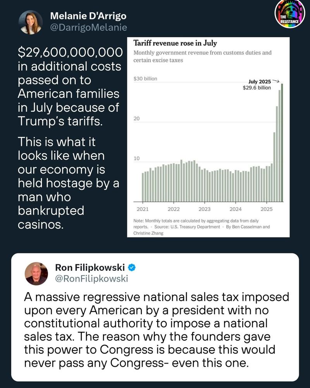Click Ron Filipkowski's blue verified checkmark
This screenshot has height=388, width=310.
(x=131, y=267)
